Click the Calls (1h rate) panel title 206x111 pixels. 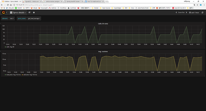103,24
